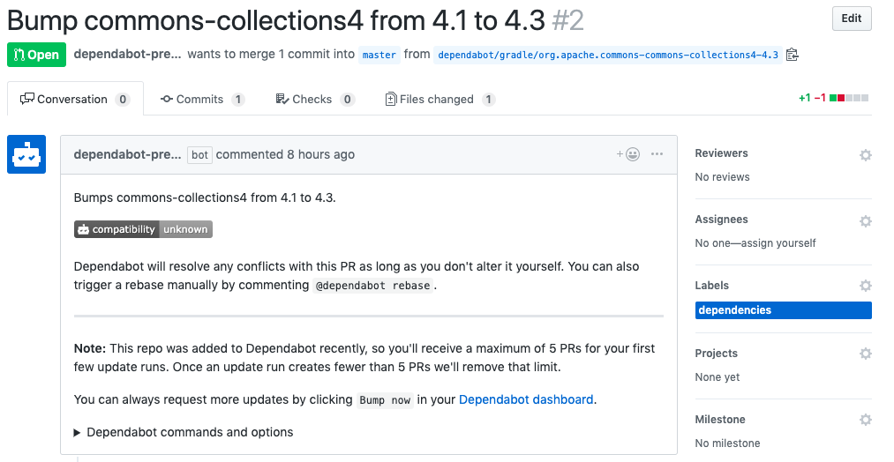Click the '@dependabot rebase' code text
894x462 pixels.
point(373,286)
